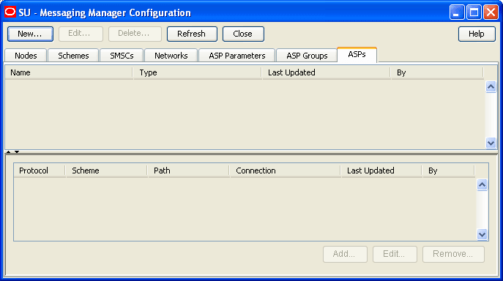Click lower table By column header
Screen dimensions: 503x281
tap(449, 171)
